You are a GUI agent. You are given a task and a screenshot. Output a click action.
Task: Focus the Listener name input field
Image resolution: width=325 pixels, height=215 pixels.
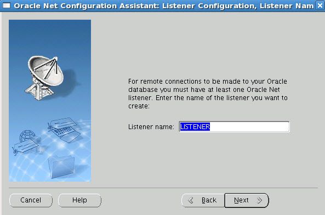(234, 126)
